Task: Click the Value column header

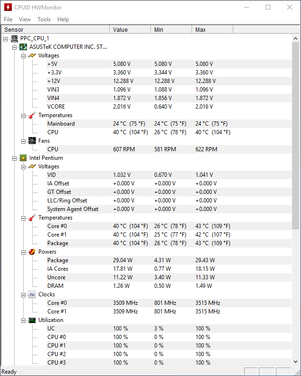Action: click(x=131, y=30)
